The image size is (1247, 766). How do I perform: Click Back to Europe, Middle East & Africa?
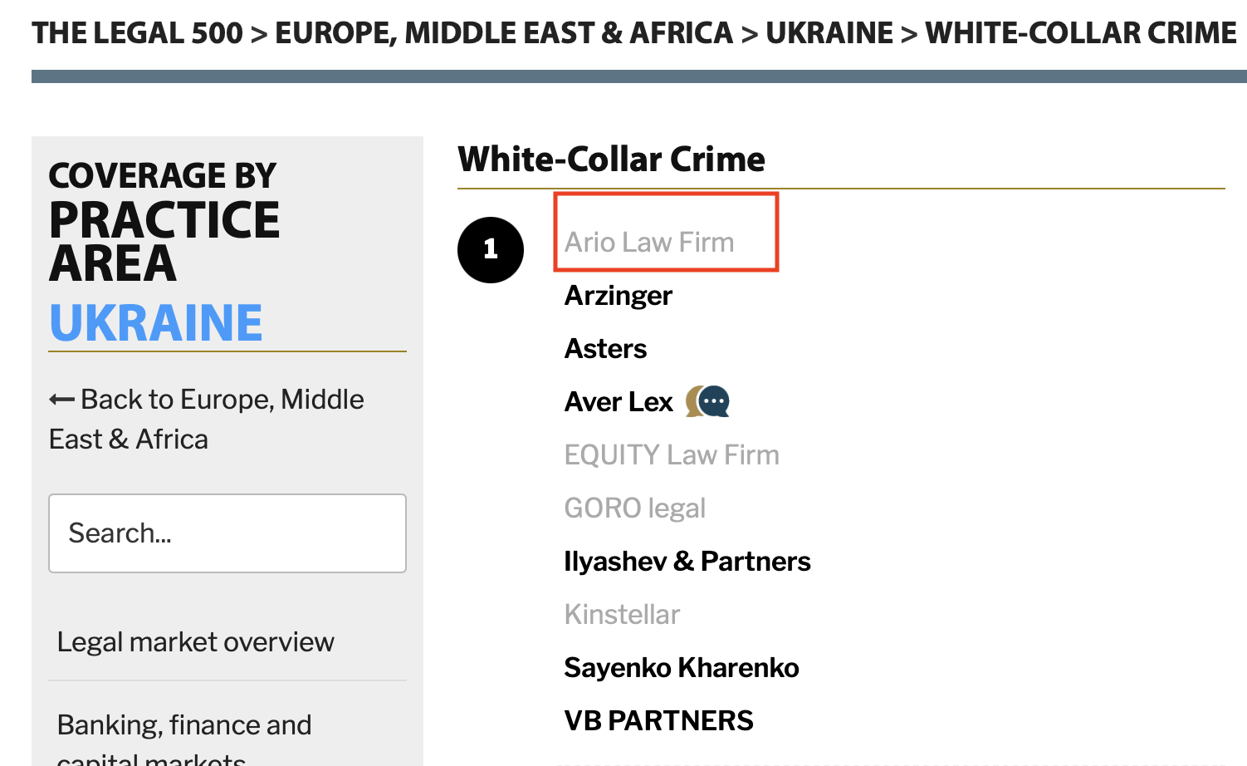(x=207, y=419)
